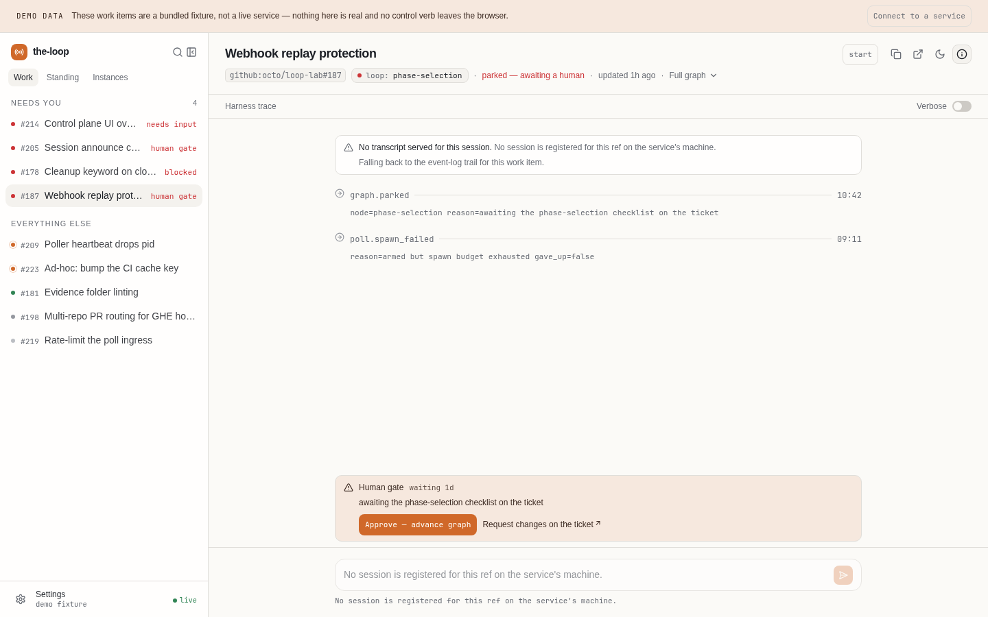Click the loop: phase-selection status chip
The width and height of the screenshot is (988, 617).
pyautogui.click(x=410, y=75)
